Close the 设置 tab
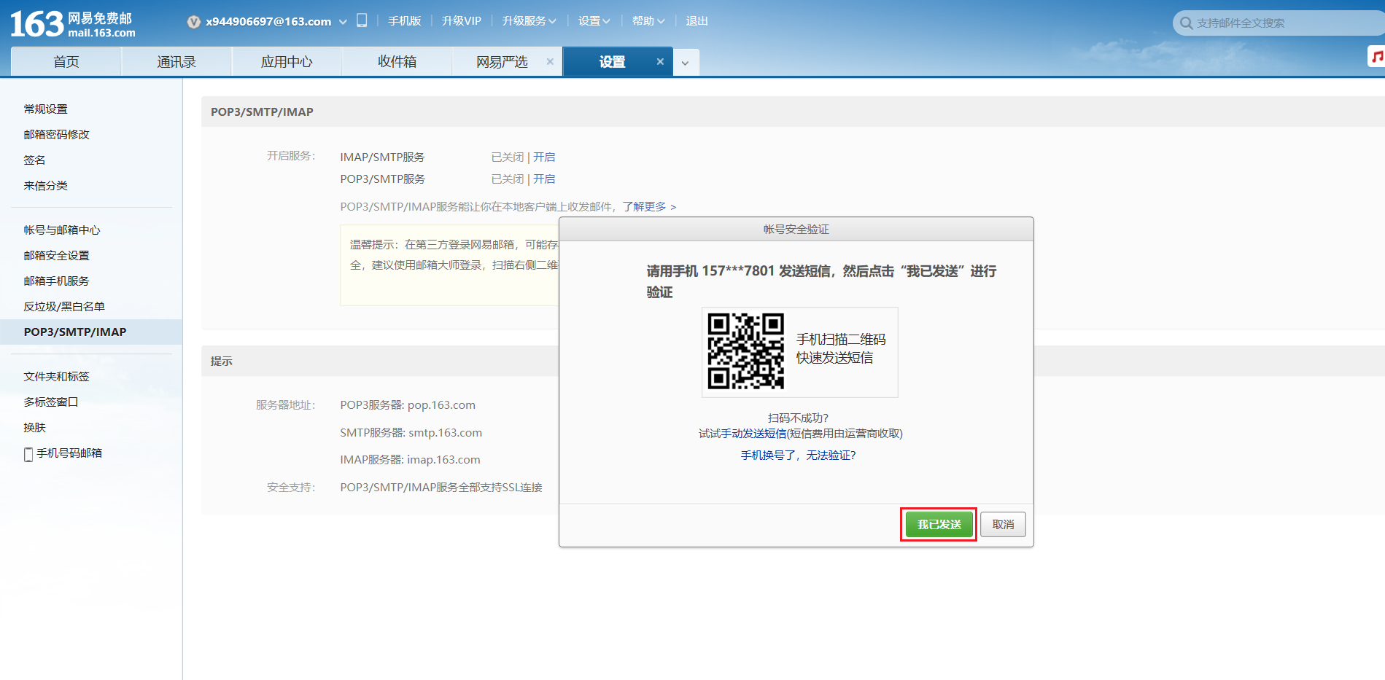Viewport: 1385px width, 680px height. coord(660,62)
